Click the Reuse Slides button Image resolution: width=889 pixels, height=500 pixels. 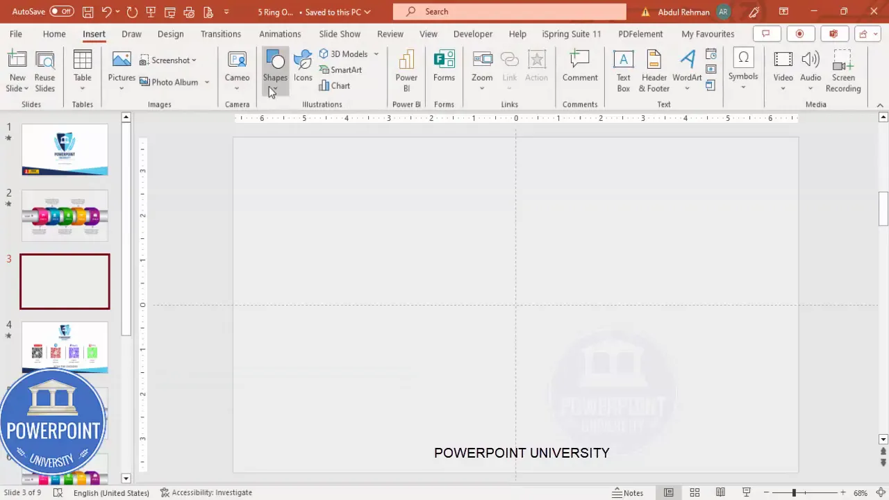44,72
